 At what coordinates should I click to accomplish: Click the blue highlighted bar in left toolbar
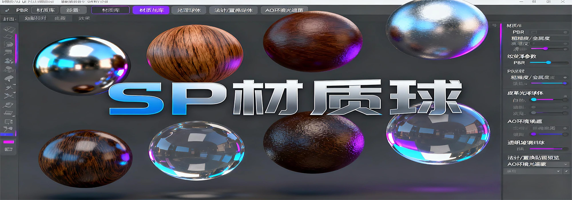[x=7, y=134]
